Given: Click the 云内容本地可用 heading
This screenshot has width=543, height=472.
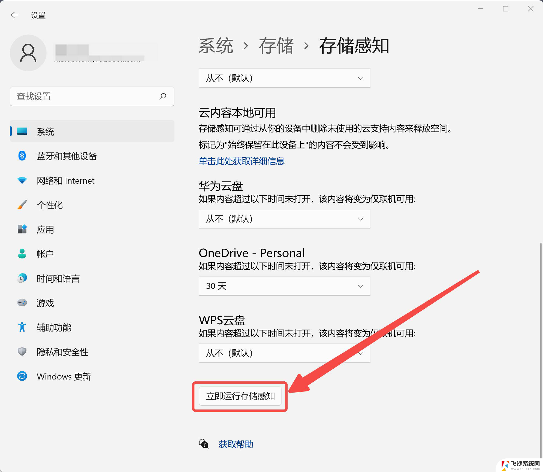Looking at the screenshot, I should click(x=237, y=113).
